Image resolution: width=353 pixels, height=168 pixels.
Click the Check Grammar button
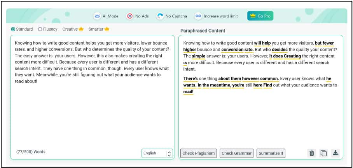click(x=237, y=153)
